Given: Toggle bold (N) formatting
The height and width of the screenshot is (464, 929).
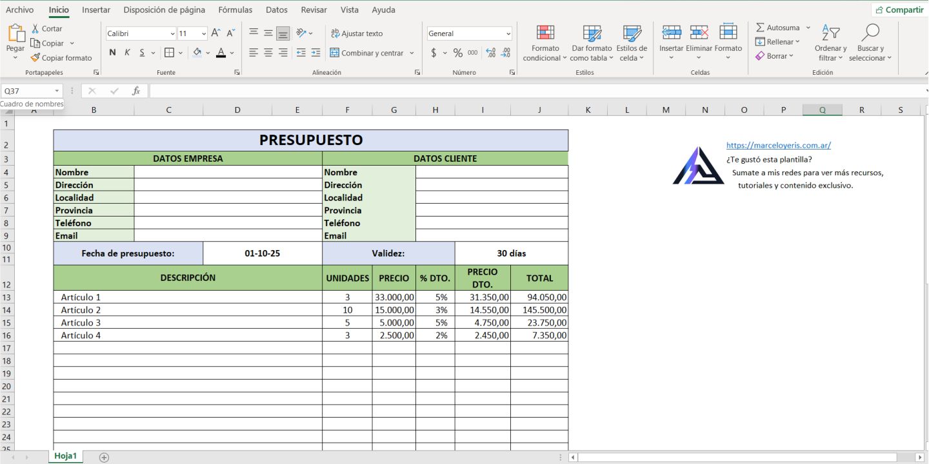Looking at the screenshot, I should click(x=112, y=53).
